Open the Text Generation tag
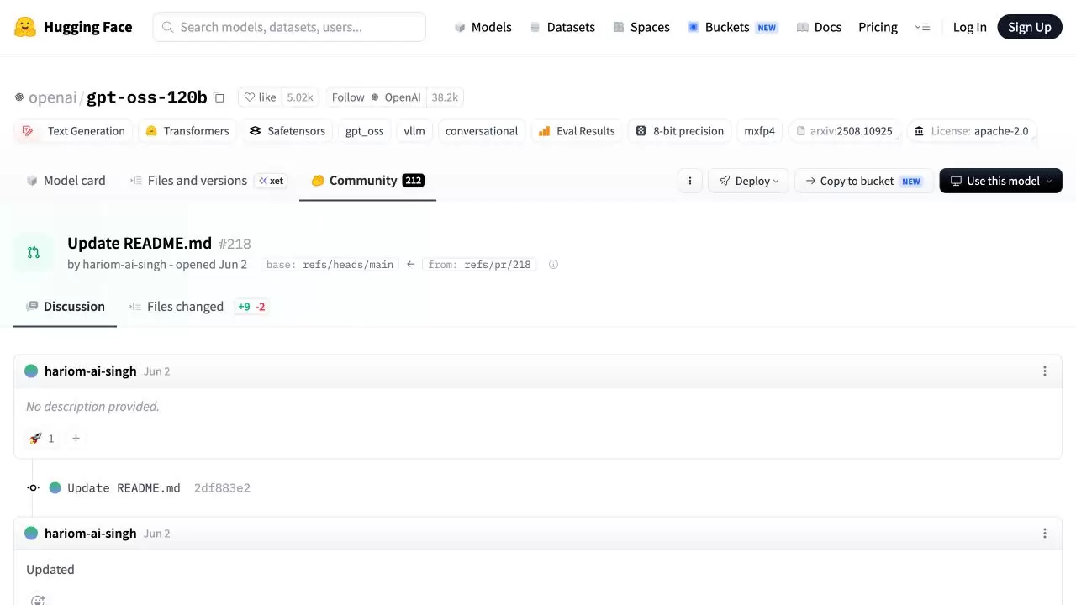Screen dimensions: 1076x605 tap(74, 131)
